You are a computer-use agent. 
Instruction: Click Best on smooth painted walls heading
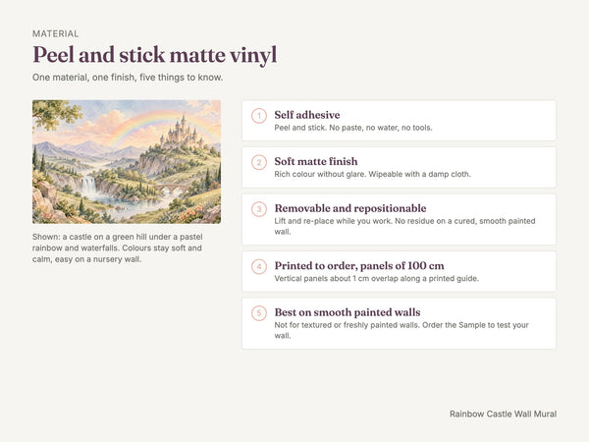[x=348, y=312]
